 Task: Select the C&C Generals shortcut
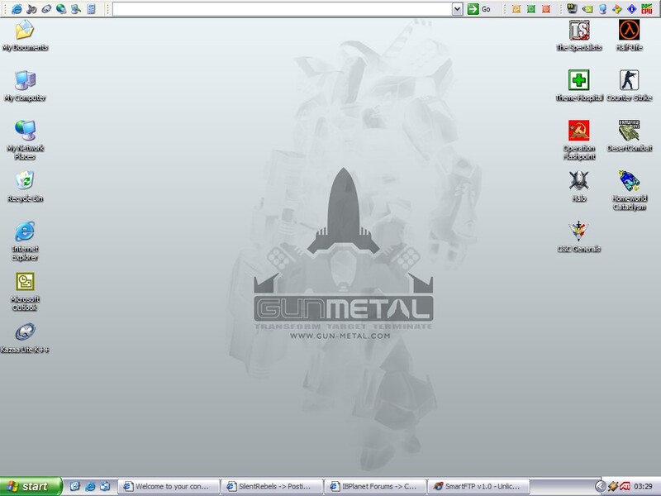pyautogui.click(x=579, y=236)
